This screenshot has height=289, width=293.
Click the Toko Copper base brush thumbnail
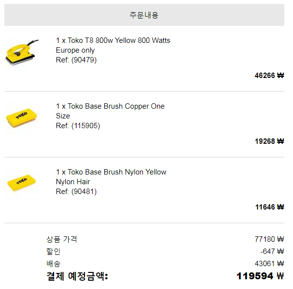pyautogui.click(x=21, y=118)
